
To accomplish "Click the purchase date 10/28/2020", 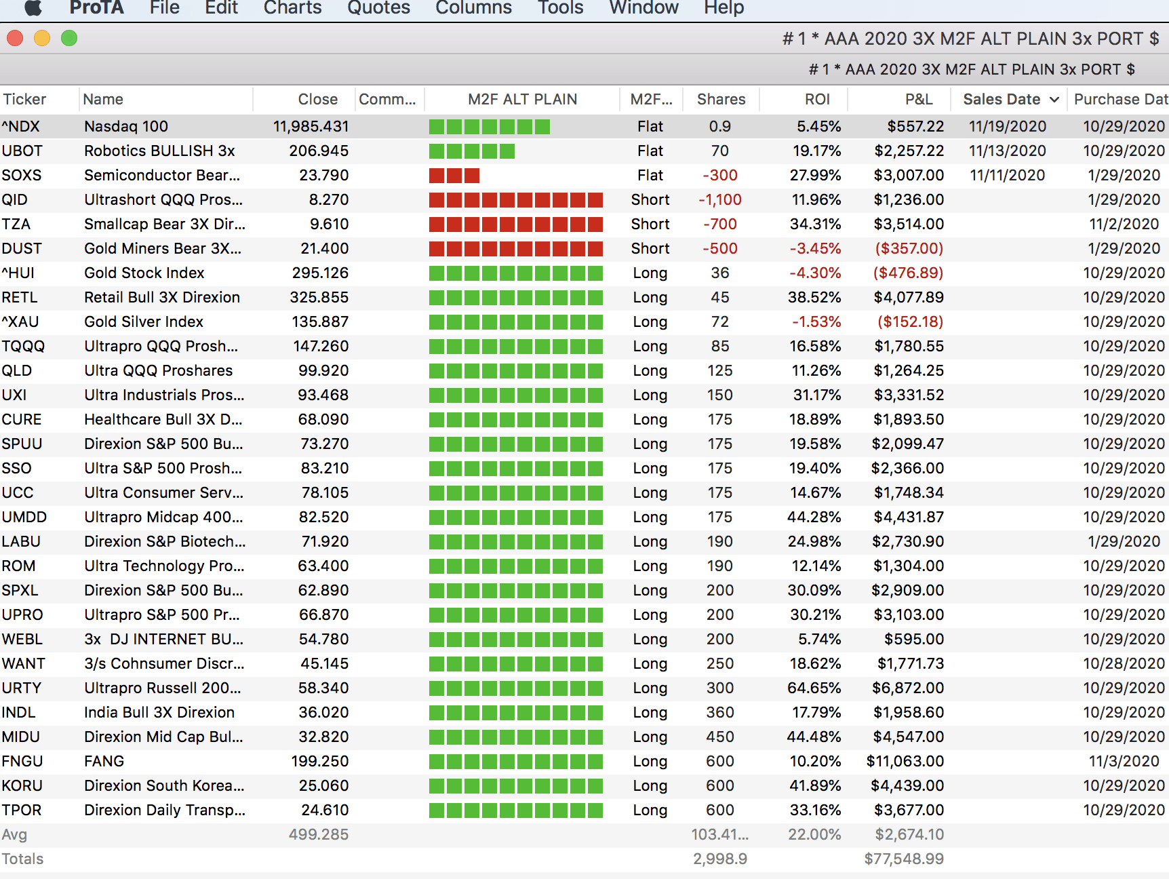I will coord(1124,664).
